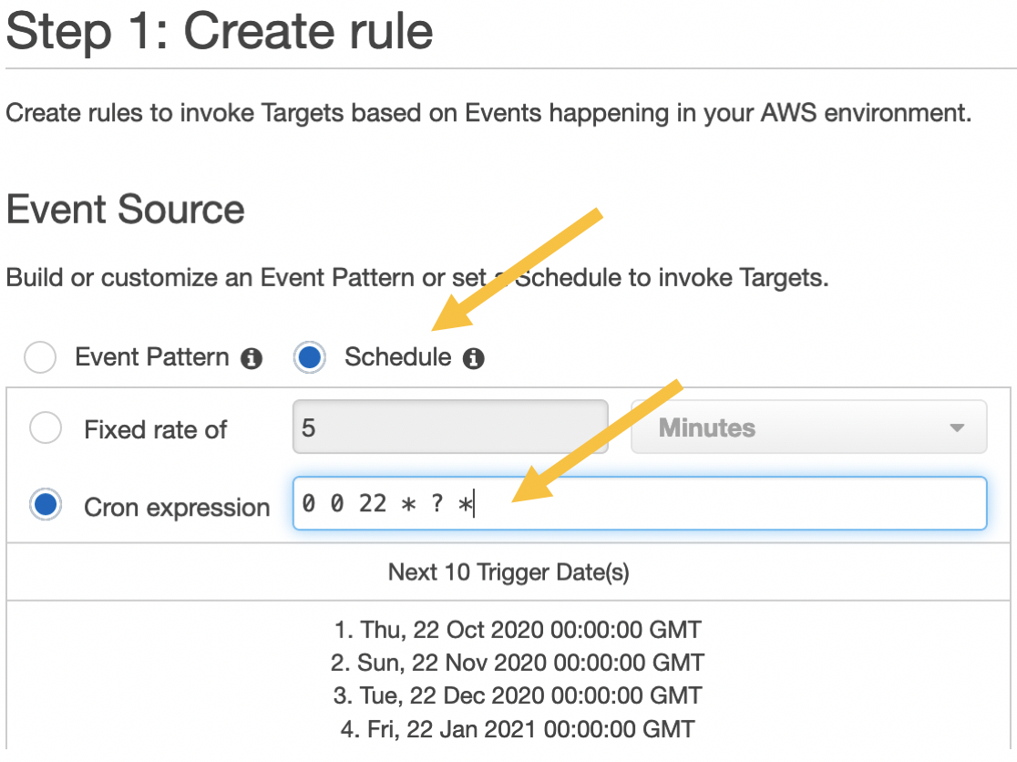Click the Tue, 22 Dec 2020 trigger entry

[x=518, y=695]
